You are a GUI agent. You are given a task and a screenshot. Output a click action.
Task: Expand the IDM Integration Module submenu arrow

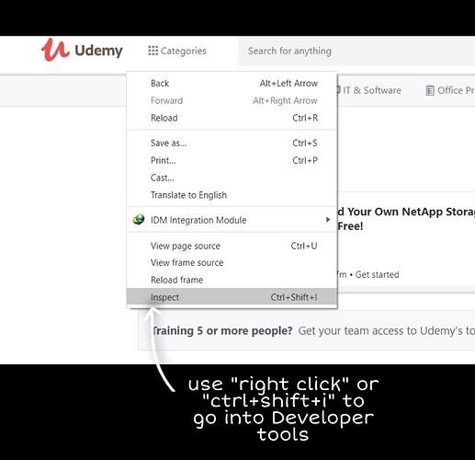(328, 220)
